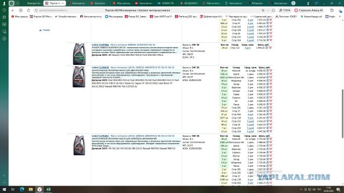Bookmark this page via the bookmark icon
This screenshot has height=193, width=344.
click(x=273, y=10)
